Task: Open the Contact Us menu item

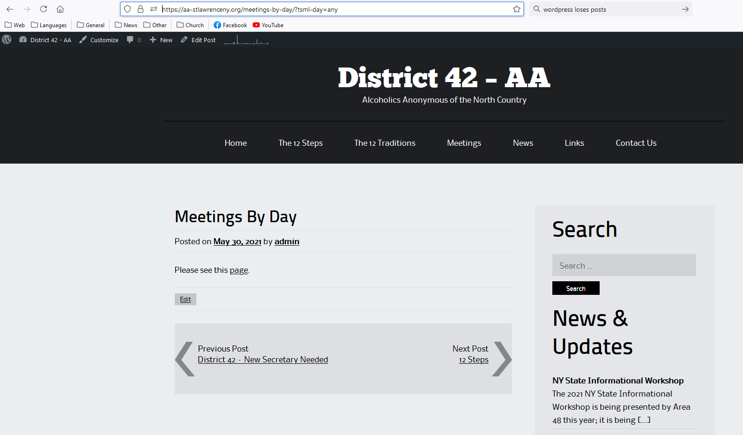Action: click(636, 143)
